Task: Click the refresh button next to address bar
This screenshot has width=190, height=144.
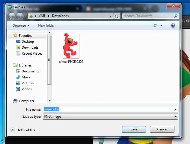Action: click(x=116, y=16)
